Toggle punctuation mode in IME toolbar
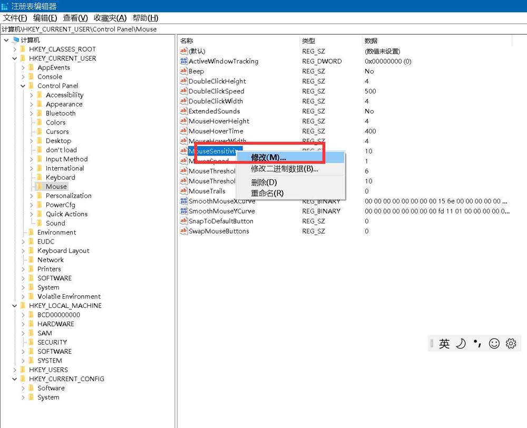The image size is (527, 428). tap(477, 344)
